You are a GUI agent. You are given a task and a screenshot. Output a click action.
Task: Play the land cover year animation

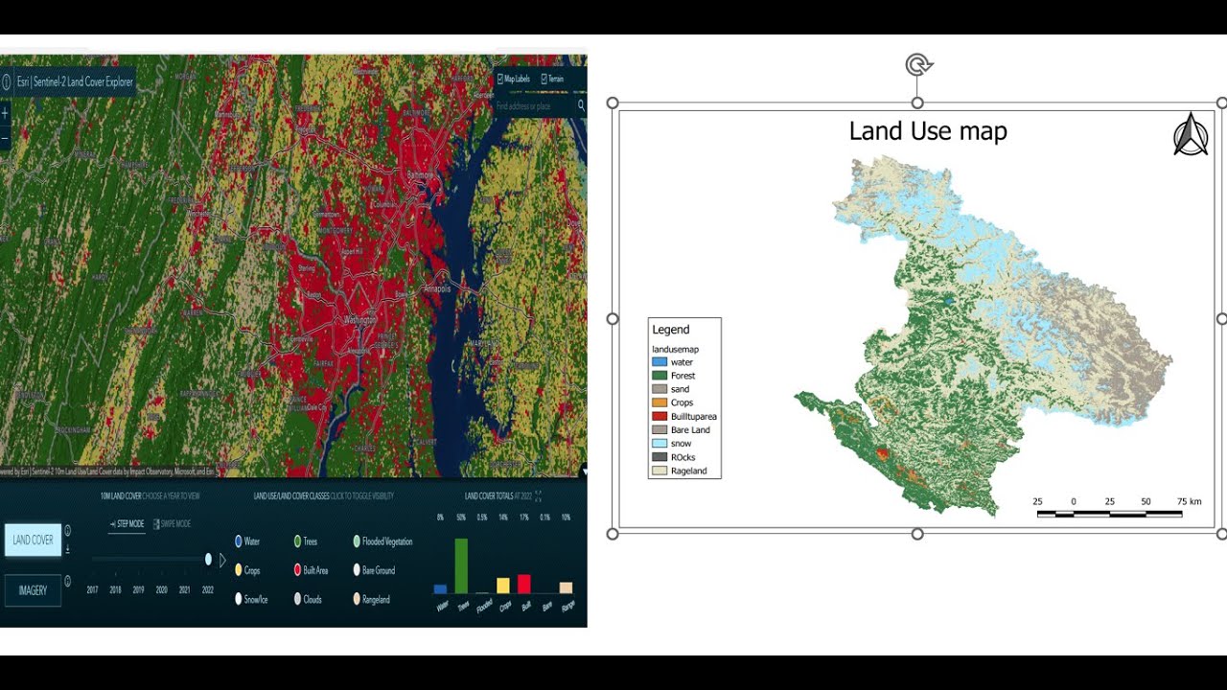coord(222,560)
